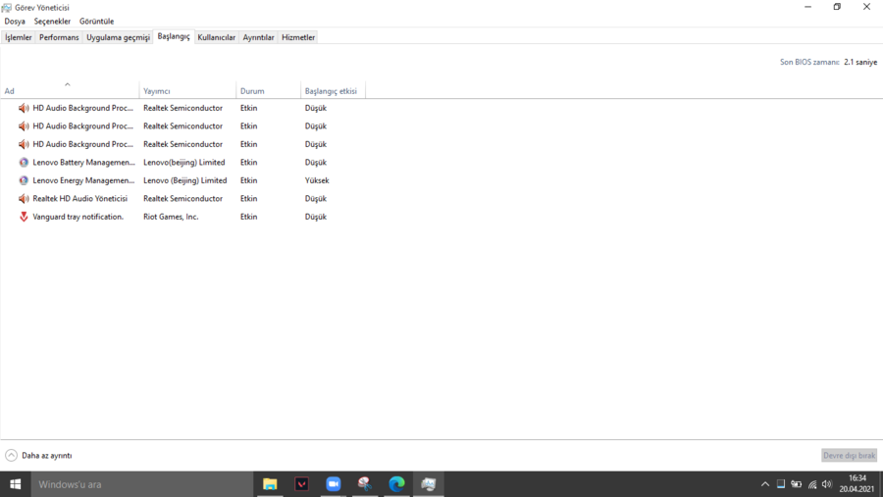Switch to the Performans tab
Screen dimensions: 883x497
pos(59,37)
